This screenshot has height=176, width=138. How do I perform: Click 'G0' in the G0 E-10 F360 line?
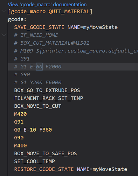(x=17, y=130)
